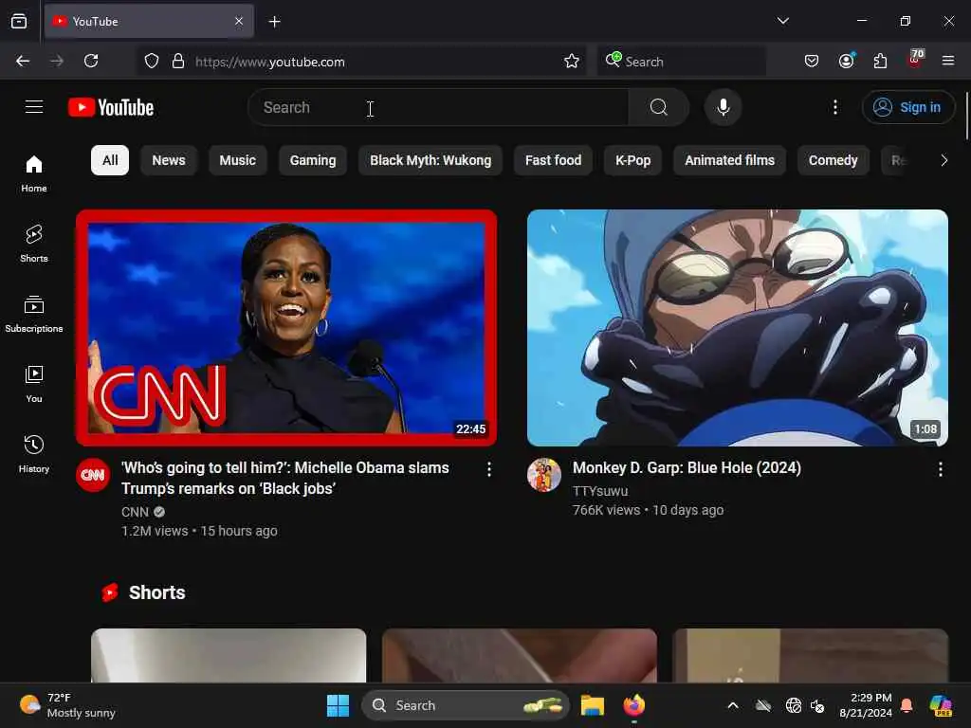Open Shorts from sidebar
The image size is (971, 728).
click(34, 244)
